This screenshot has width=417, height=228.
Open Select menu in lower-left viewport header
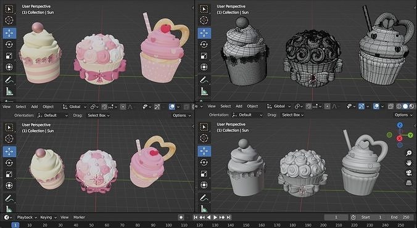point(21,107)
